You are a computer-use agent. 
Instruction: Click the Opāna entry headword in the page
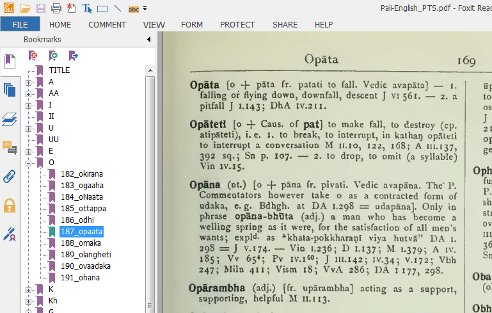tap(205, 185)
